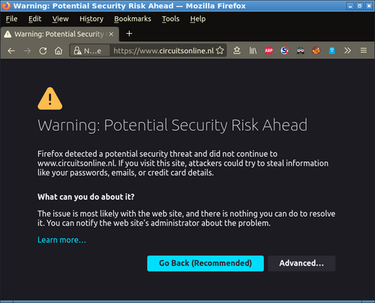This screenshot has width=375, height=303.
Task: Expand the overflow toolbar chevron
Action: pos(347,51)
